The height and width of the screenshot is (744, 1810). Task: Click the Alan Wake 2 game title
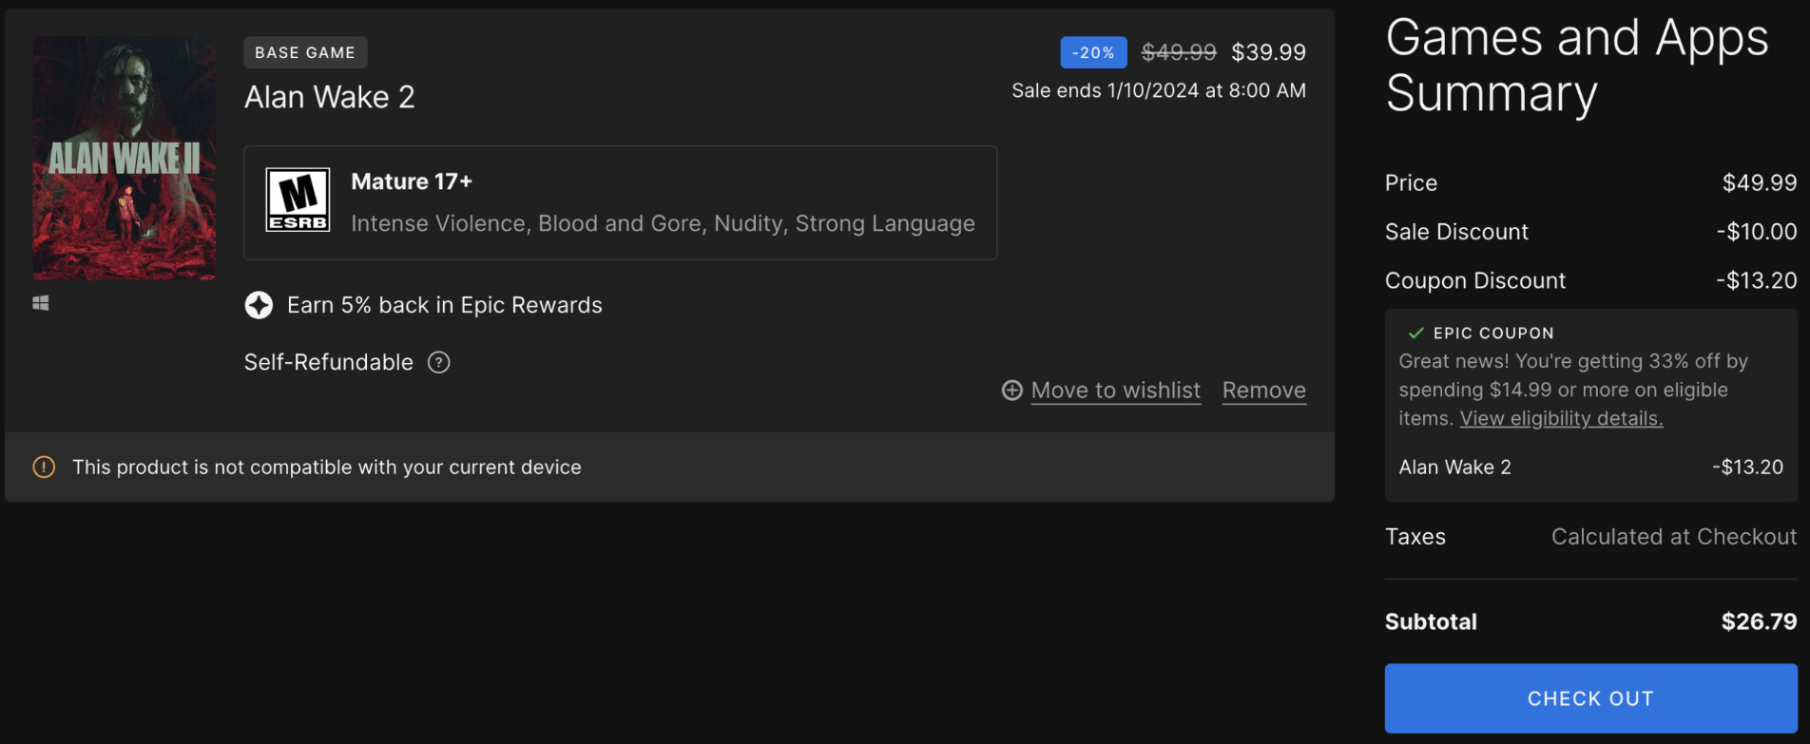tap(329, 98)
